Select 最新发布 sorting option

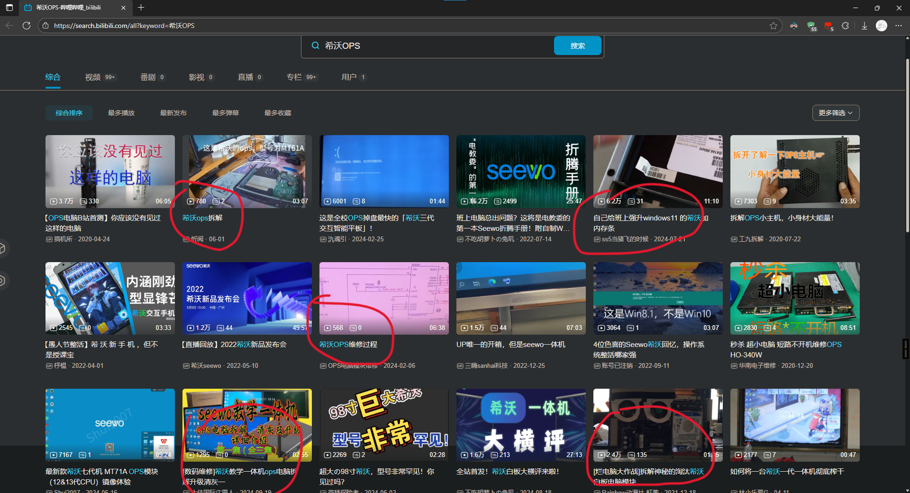click(173, 113)
